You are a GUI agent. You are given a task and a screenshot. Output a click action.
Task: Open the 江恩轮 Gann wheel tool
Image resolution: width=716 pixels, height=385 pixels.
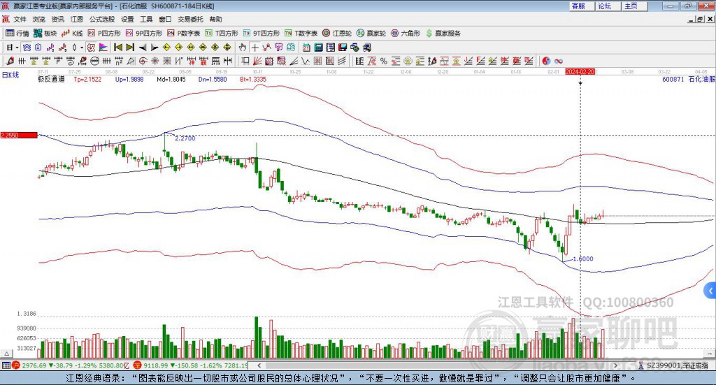tap(337, 34)
